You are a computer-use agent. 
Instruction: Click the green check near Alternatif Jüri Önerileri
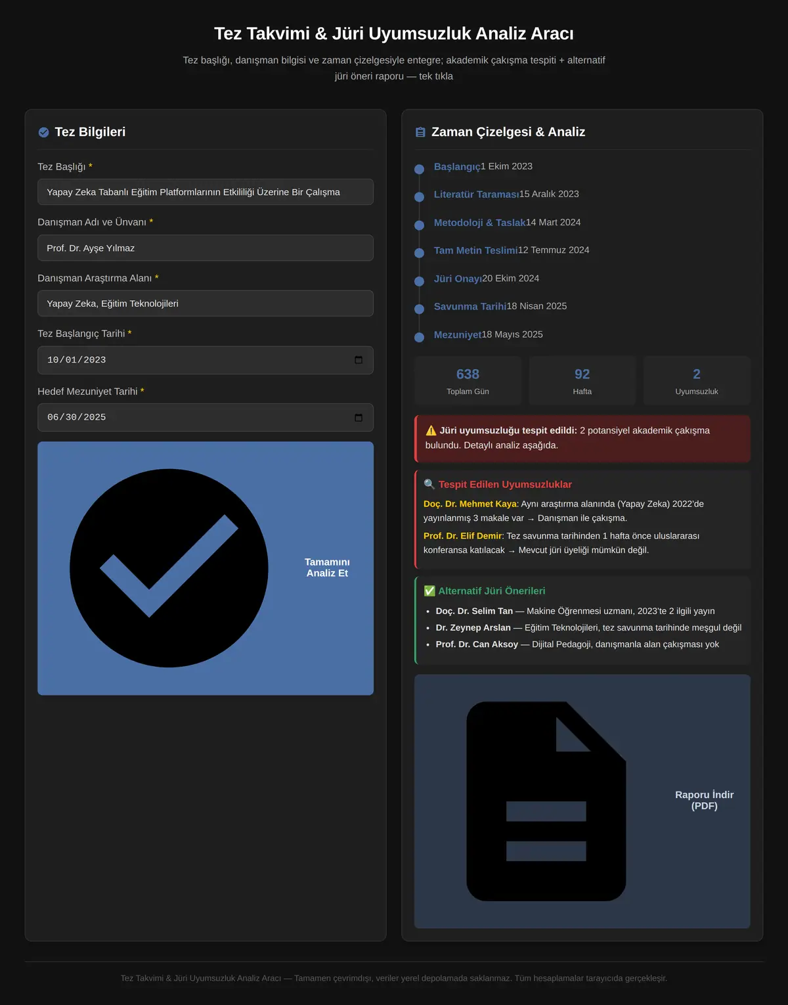point(429,591)
